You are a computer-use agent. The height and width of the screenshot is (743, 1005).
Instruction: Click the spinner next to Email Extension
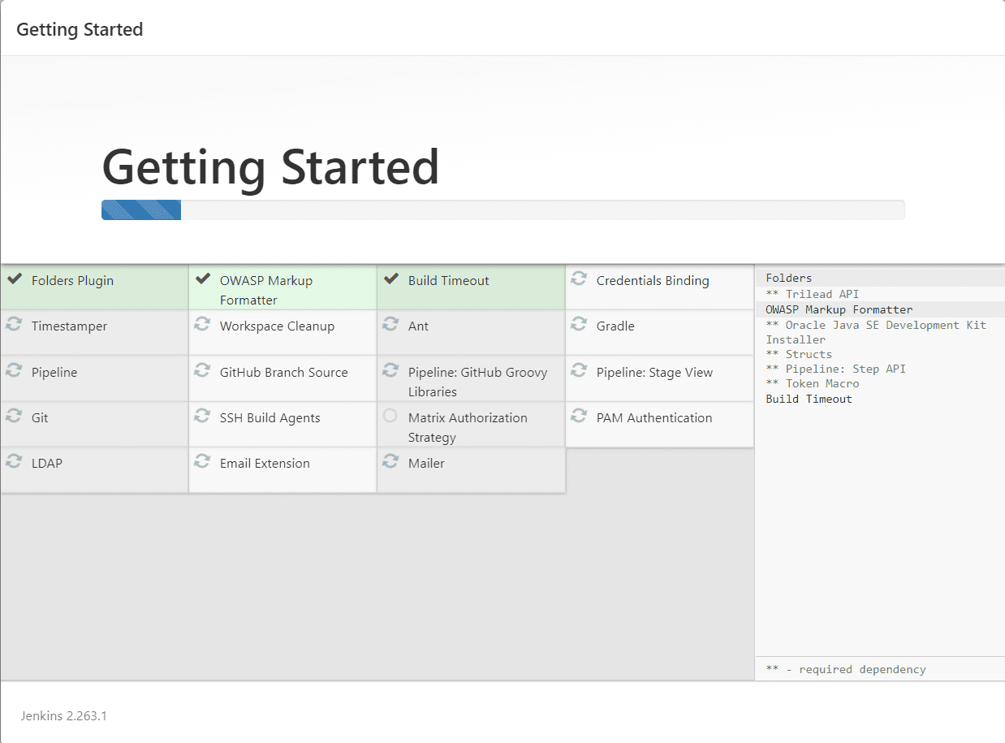[202, 461]
